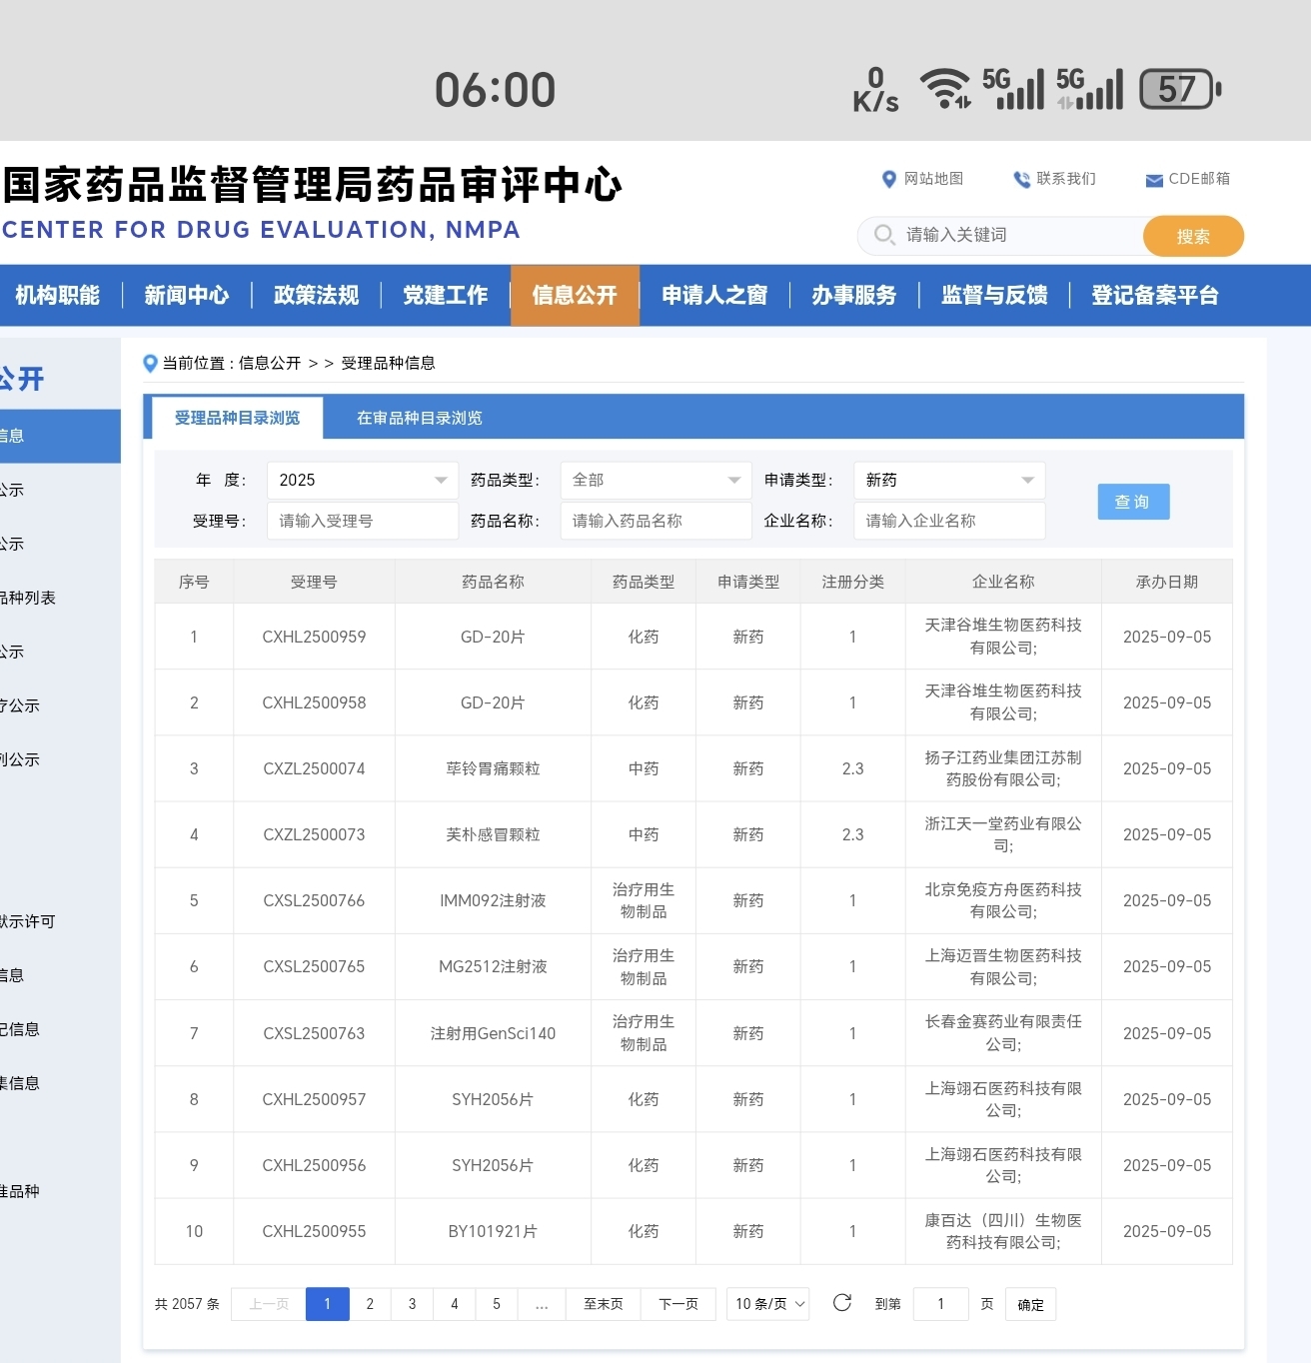The image size is (1311, 1363).
Task: Click the 网站地图 link
Action: coord(933,179)
